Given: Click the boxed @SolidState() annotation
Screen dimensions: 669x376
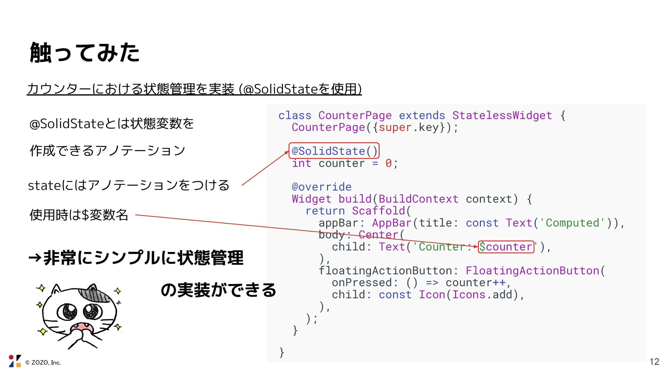Looking at the screenshot, I should point(334,151).
